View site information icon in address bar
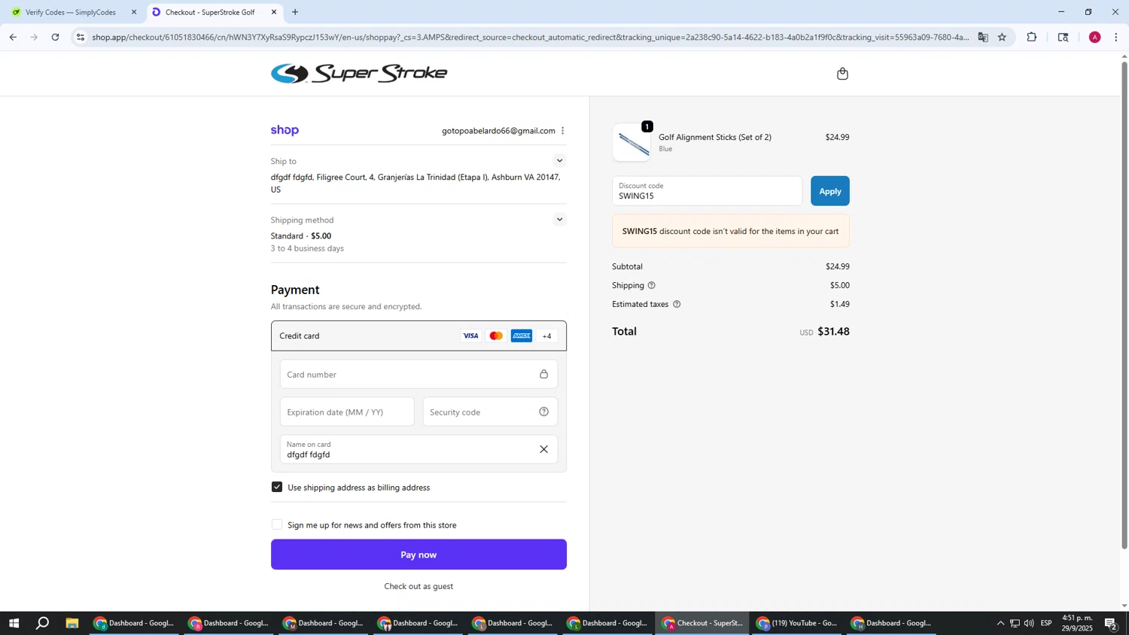This screenshot has width=1129, height=635. point(81,37)
